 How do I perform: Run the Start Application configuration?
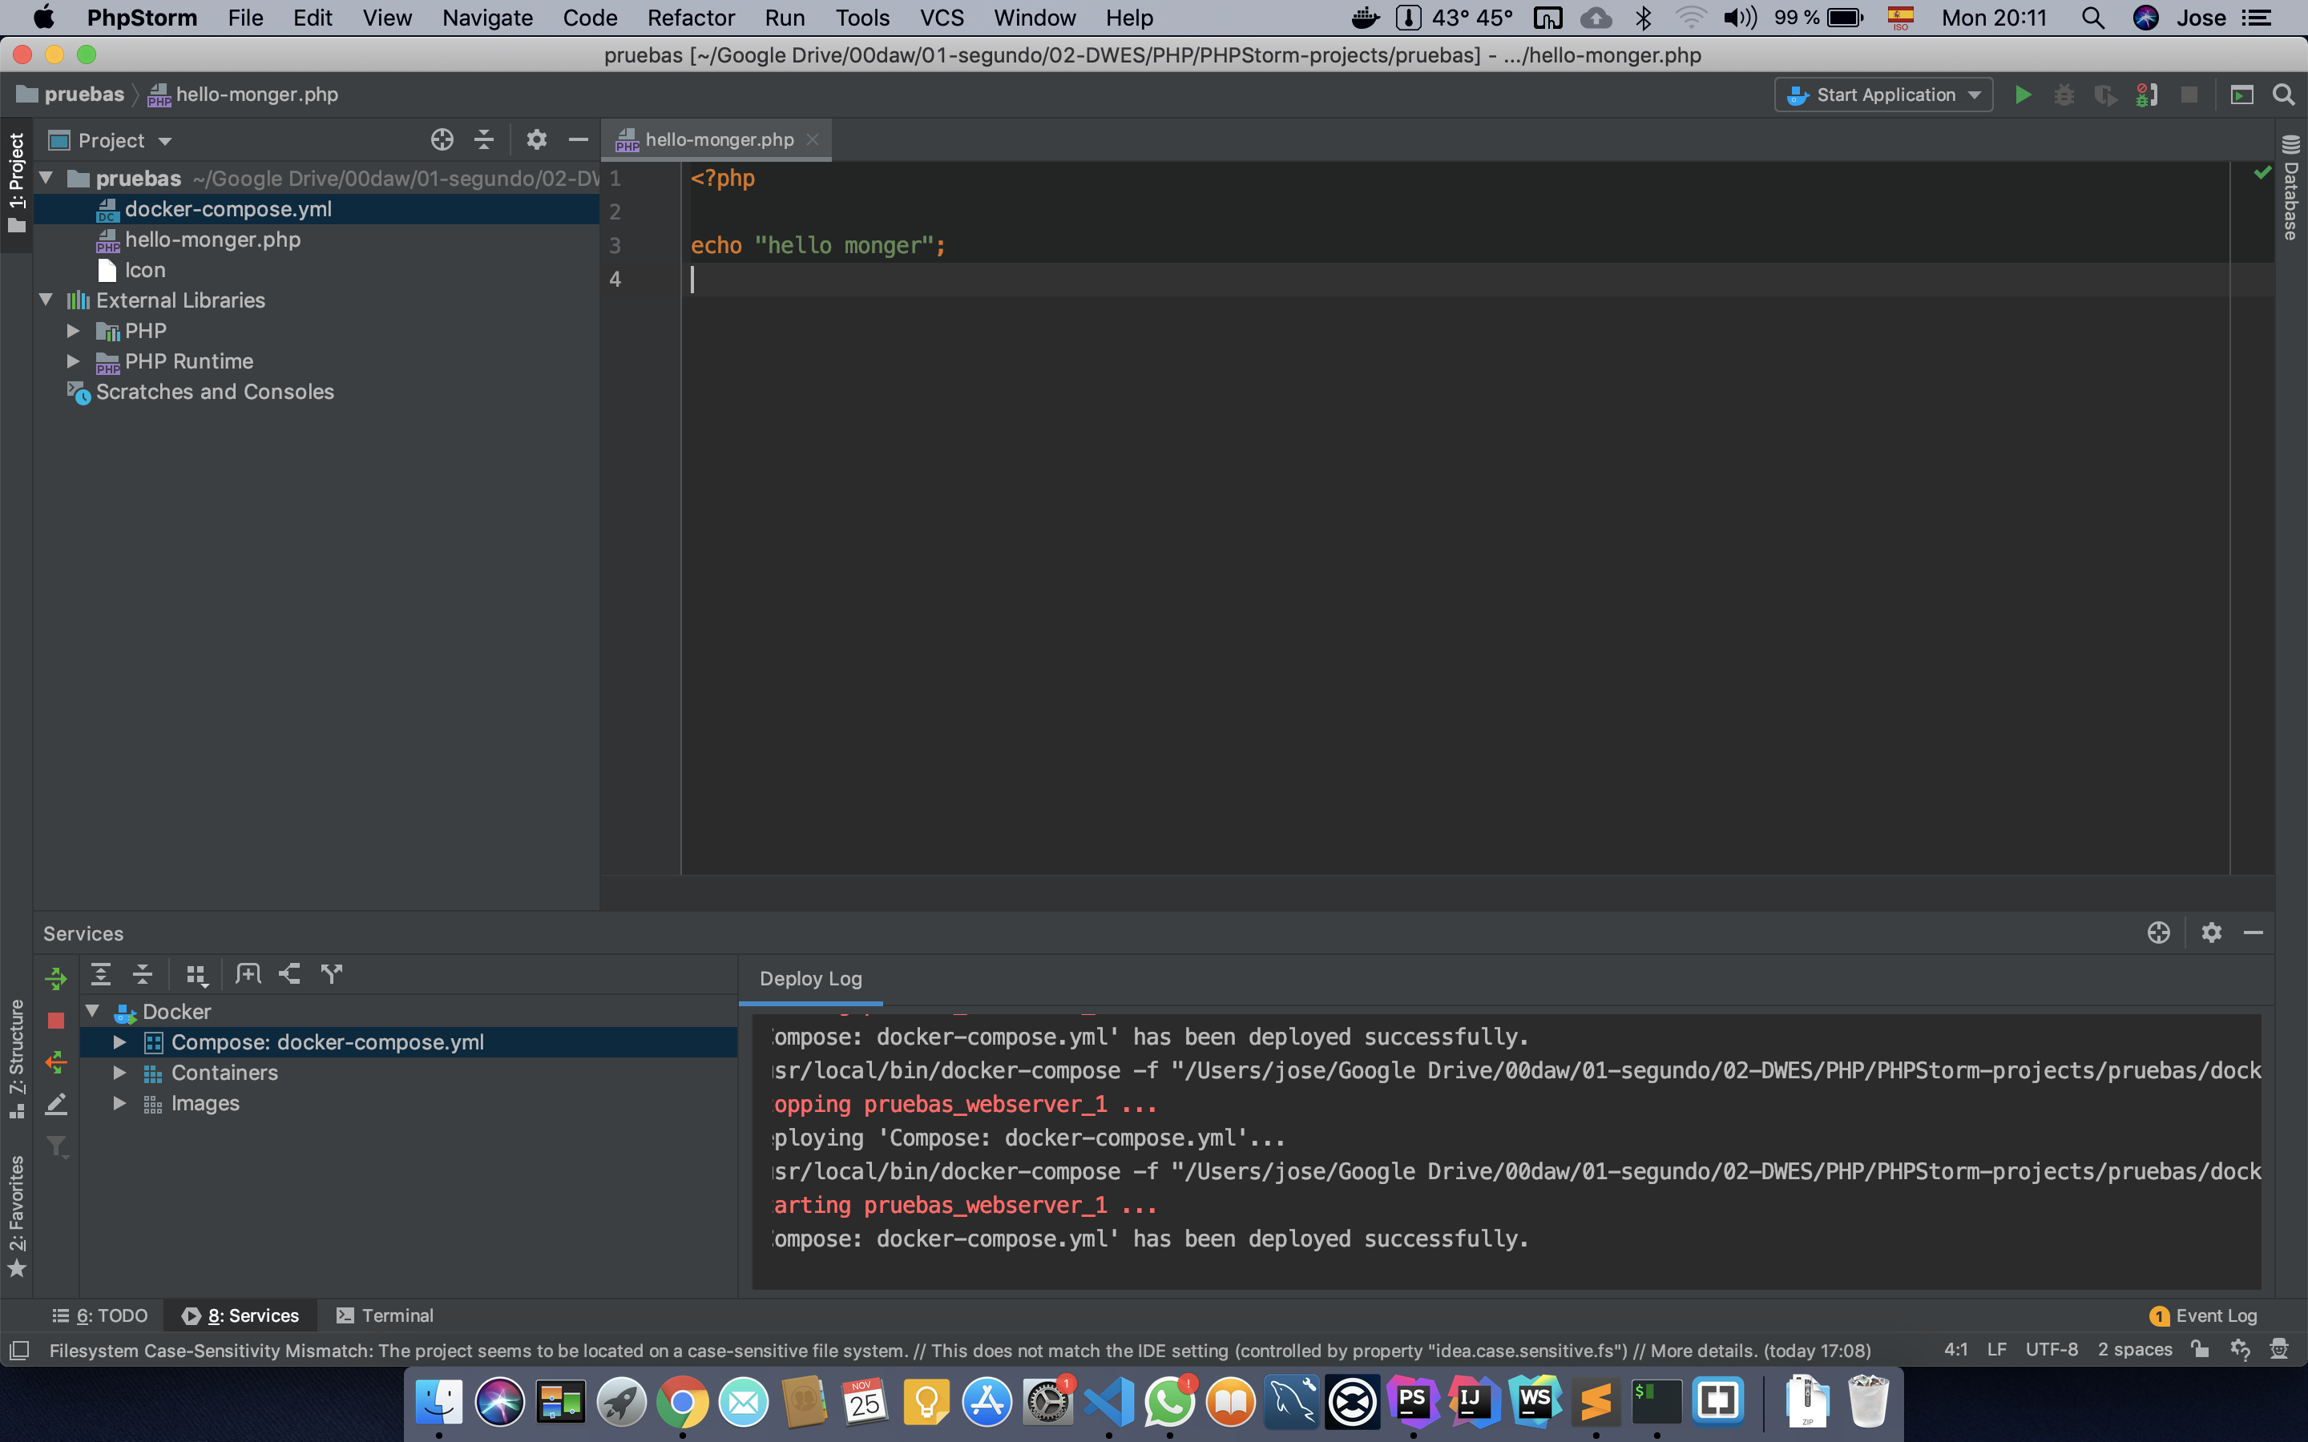click(x=2023, y=95)
